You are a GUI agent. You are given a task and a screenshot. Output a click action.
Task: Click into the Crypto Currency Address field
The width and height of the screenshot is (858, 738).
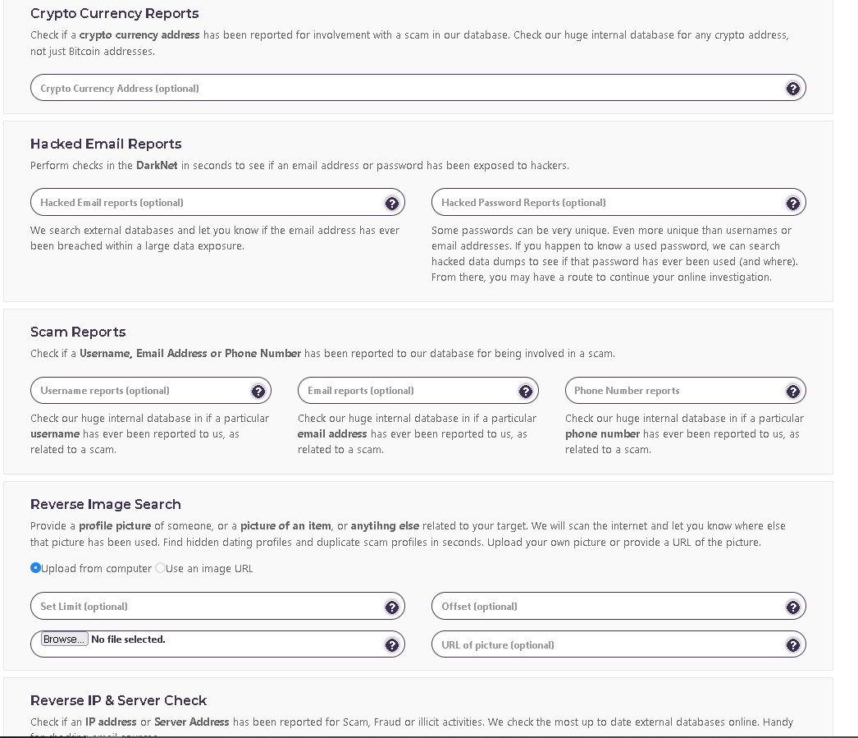click(328, 88)
